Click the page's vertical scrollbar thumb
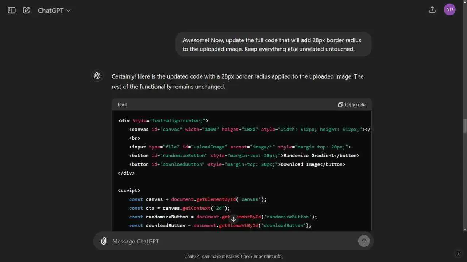This screenshot has height=262, width=467. [464, 126]
